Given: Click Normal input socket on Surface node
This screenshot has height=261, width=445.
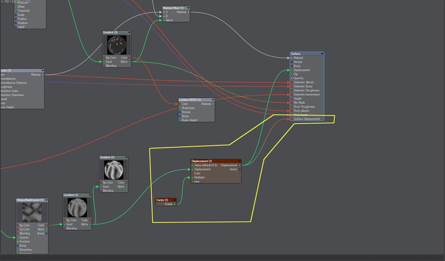Looking at the screenshot, I should (x=292, y=62).
